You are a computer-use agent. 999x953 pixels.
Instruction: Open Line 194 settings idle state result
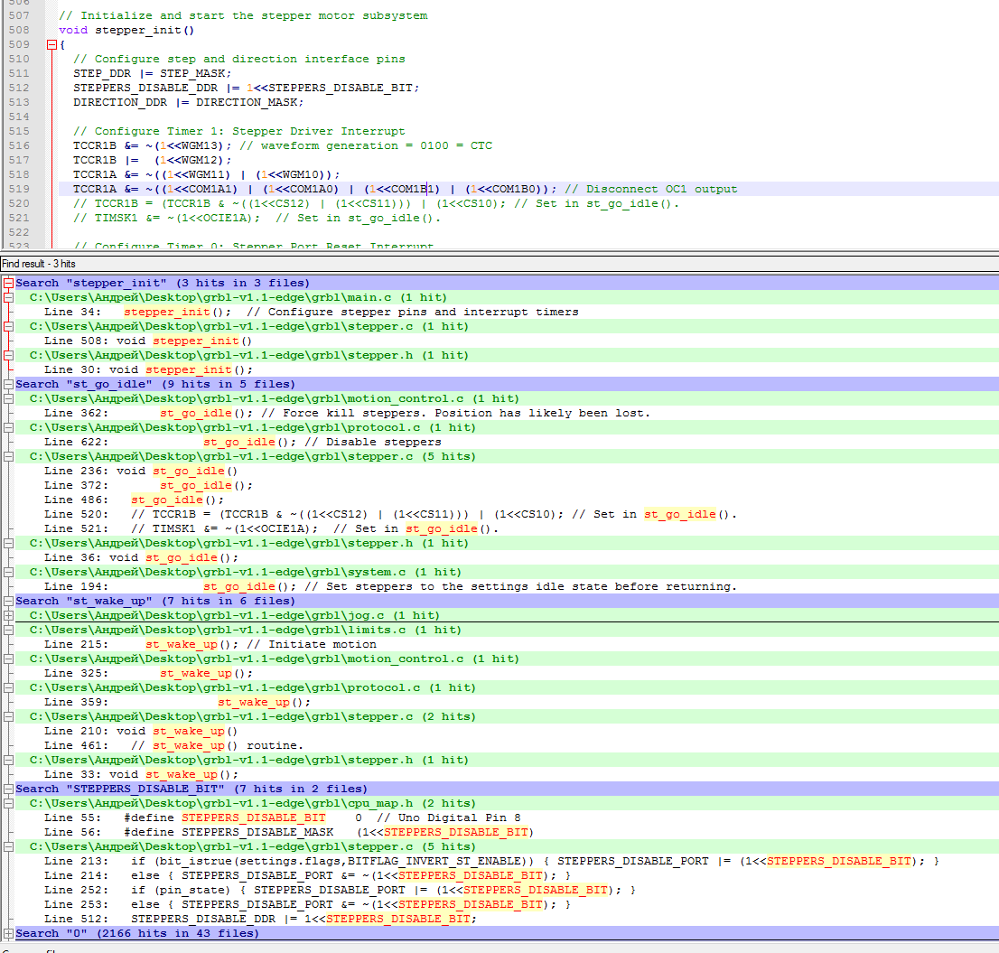pyautogui.click(x=390, y=587)
